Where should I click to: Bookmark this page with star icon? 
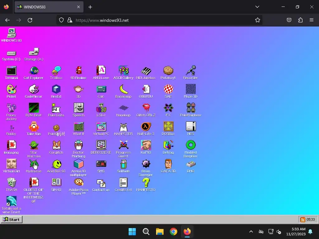pyautogui.click(x=258, y=20)
